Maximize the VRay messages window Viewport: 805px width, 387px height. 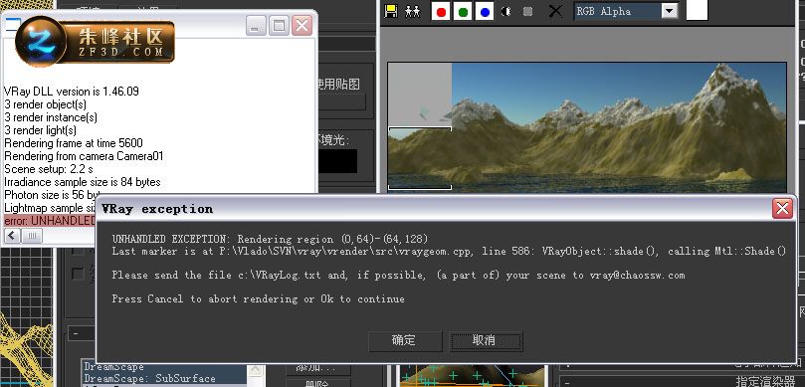[x=279, y=25]
